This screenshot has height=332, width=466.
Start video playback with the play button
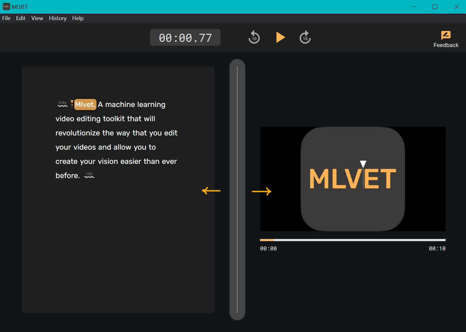[x=280, y=37]
